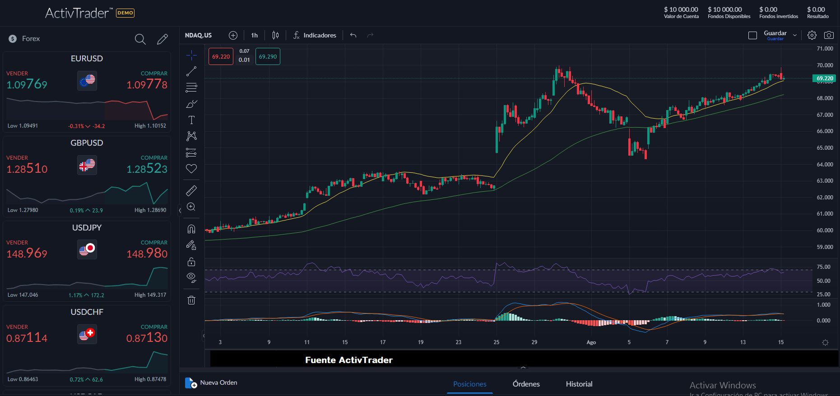
Task: Toggle lock all drawing tools
Action: [191, 262]
